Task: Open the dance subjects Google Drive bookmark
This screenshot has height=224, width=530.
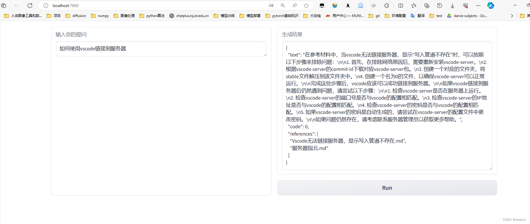Action: [467, 16]
